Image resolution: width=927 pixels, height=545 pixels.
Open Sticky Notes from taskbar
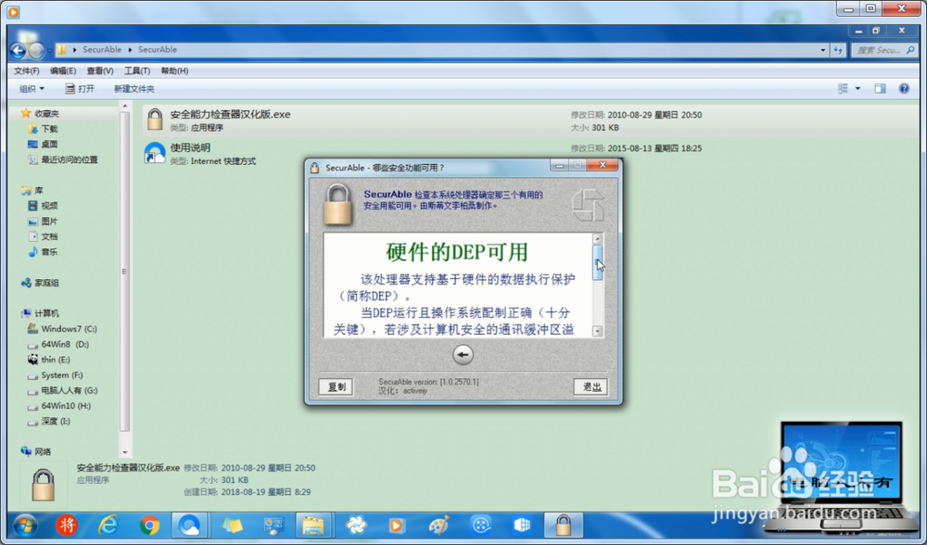coord(231,525)
